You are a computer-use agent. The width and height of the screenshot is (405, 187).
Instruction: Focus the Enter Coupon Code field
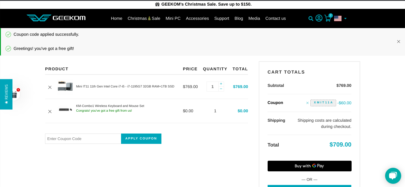(83, 139)
